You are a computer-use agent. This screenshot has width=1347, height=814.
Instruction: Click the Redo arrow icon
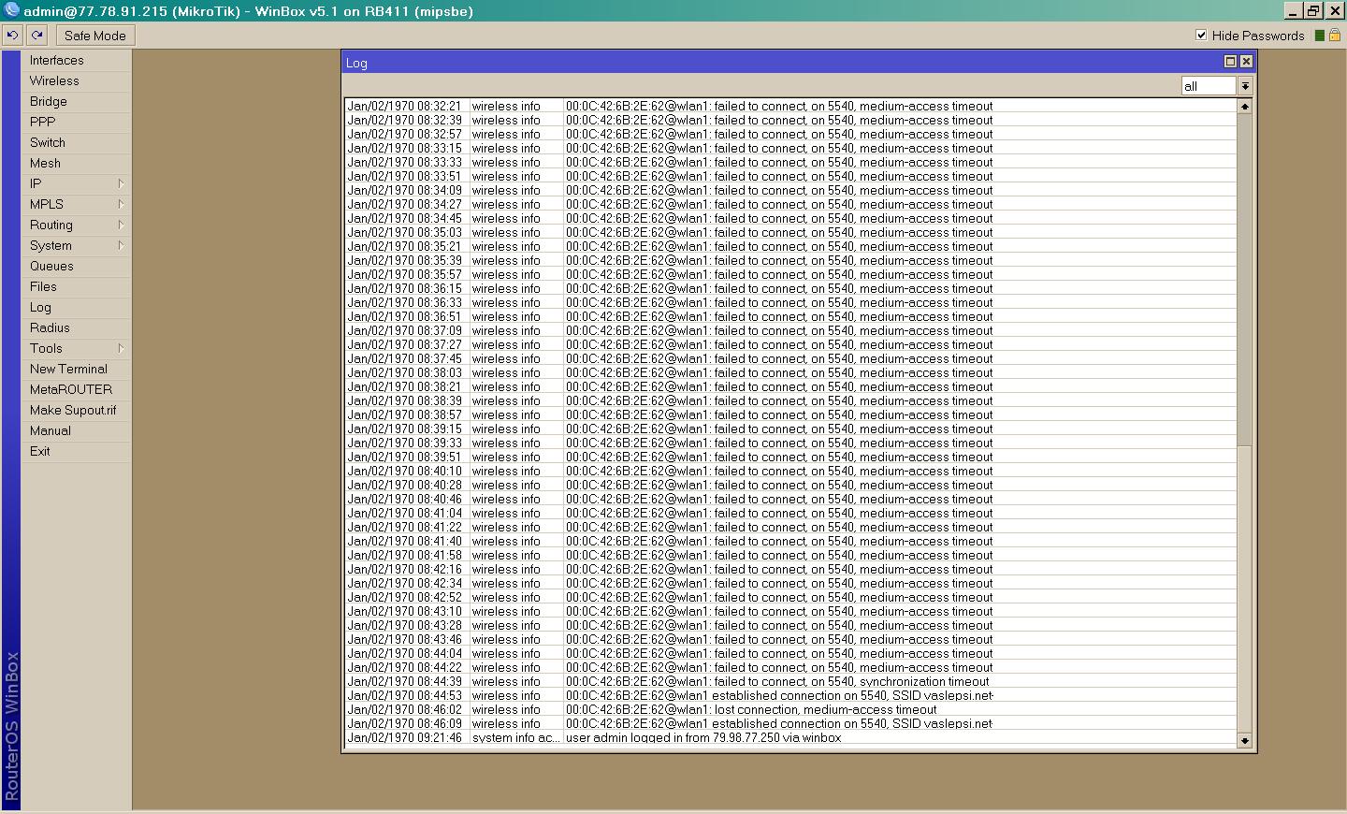pos(36,35)
